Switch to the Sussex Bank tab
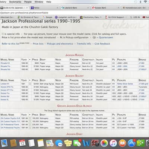The height and width of the screenshot is (149, 149). click(106, 8)
